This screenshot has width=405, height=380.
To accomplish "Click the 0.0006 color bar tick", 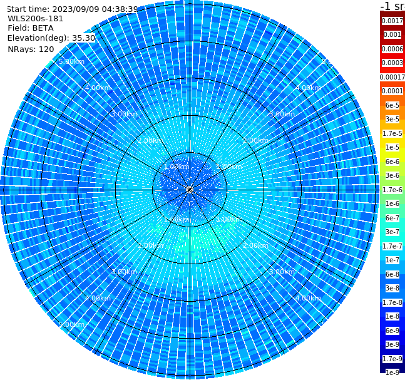I will click(x=392, y=49).
